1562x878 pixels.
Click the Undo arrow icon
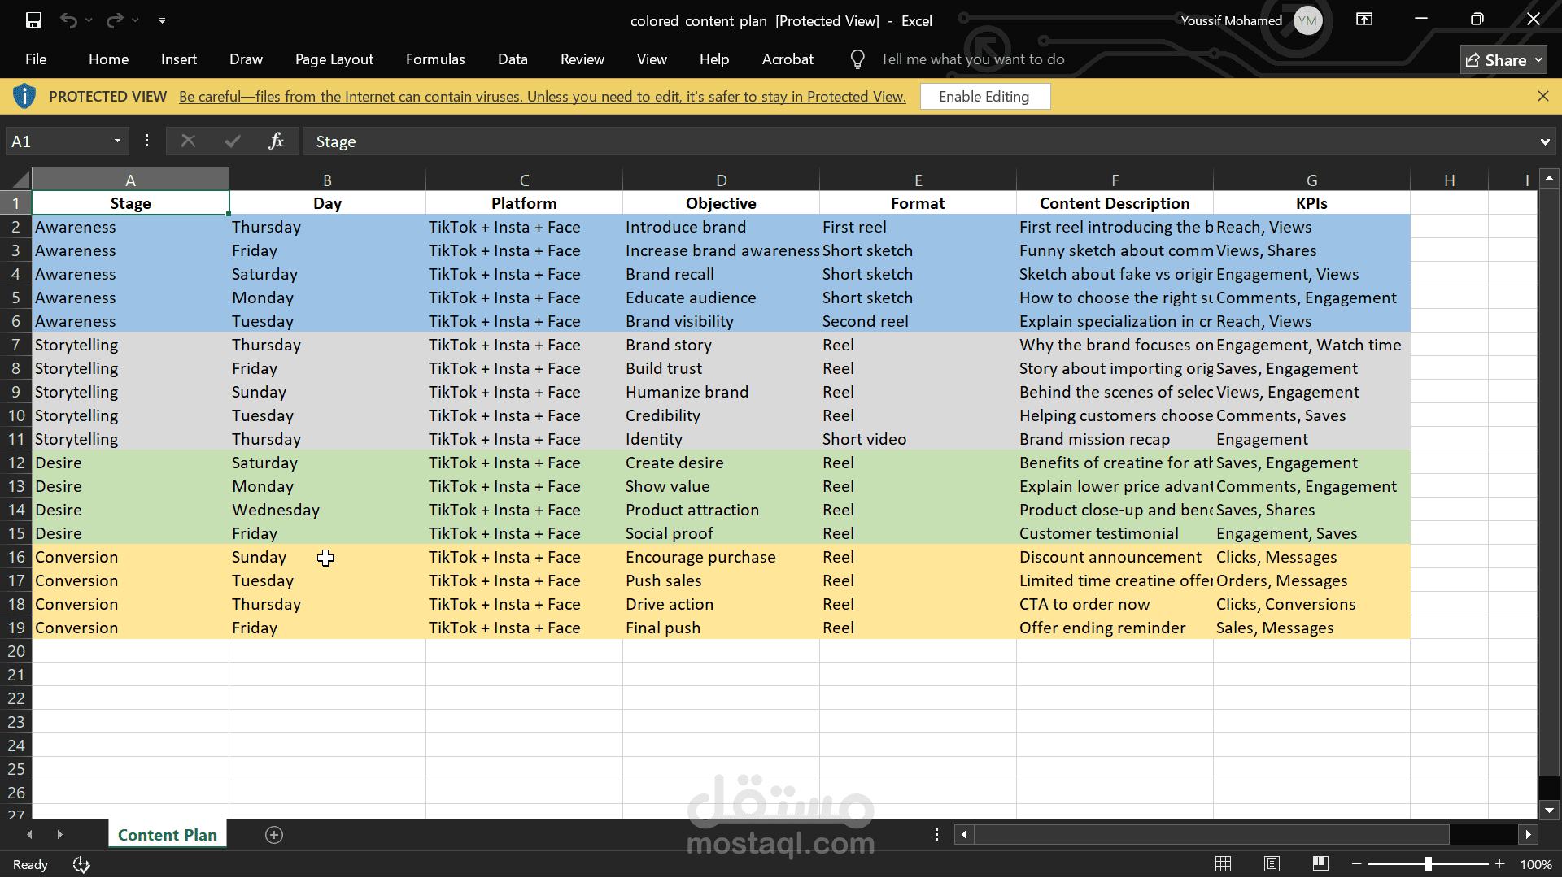[68, 20]
